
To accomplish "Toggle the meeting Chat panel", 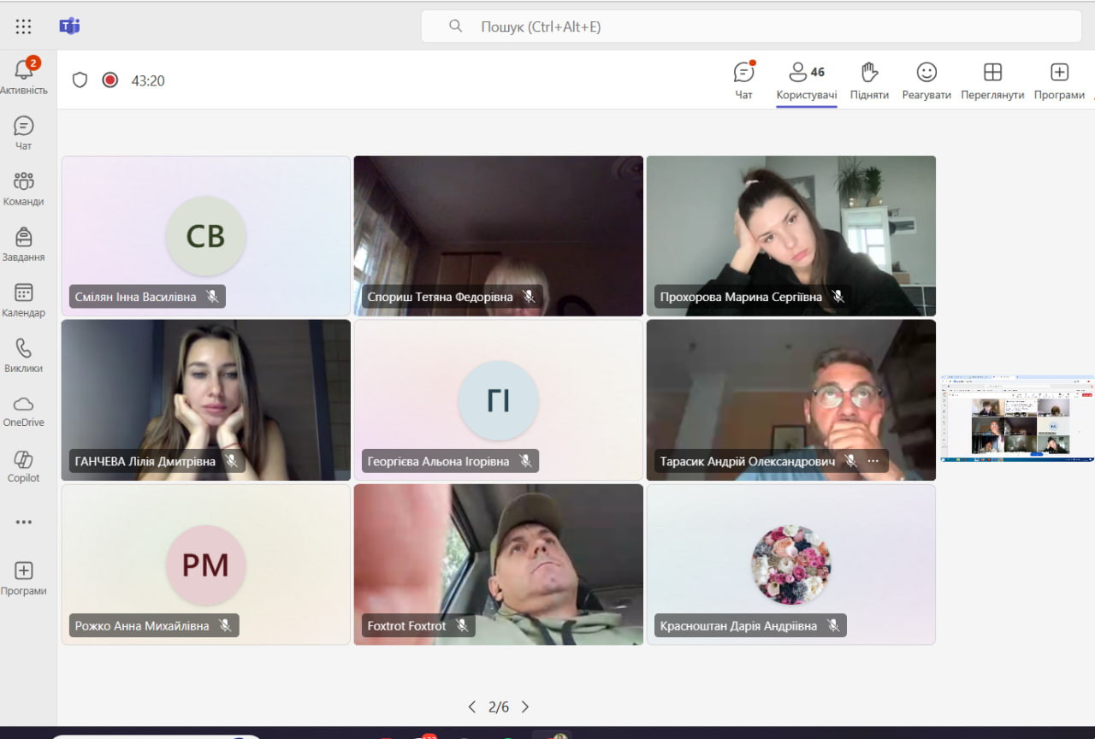I will pyautogui.click(x=744, y=80).
